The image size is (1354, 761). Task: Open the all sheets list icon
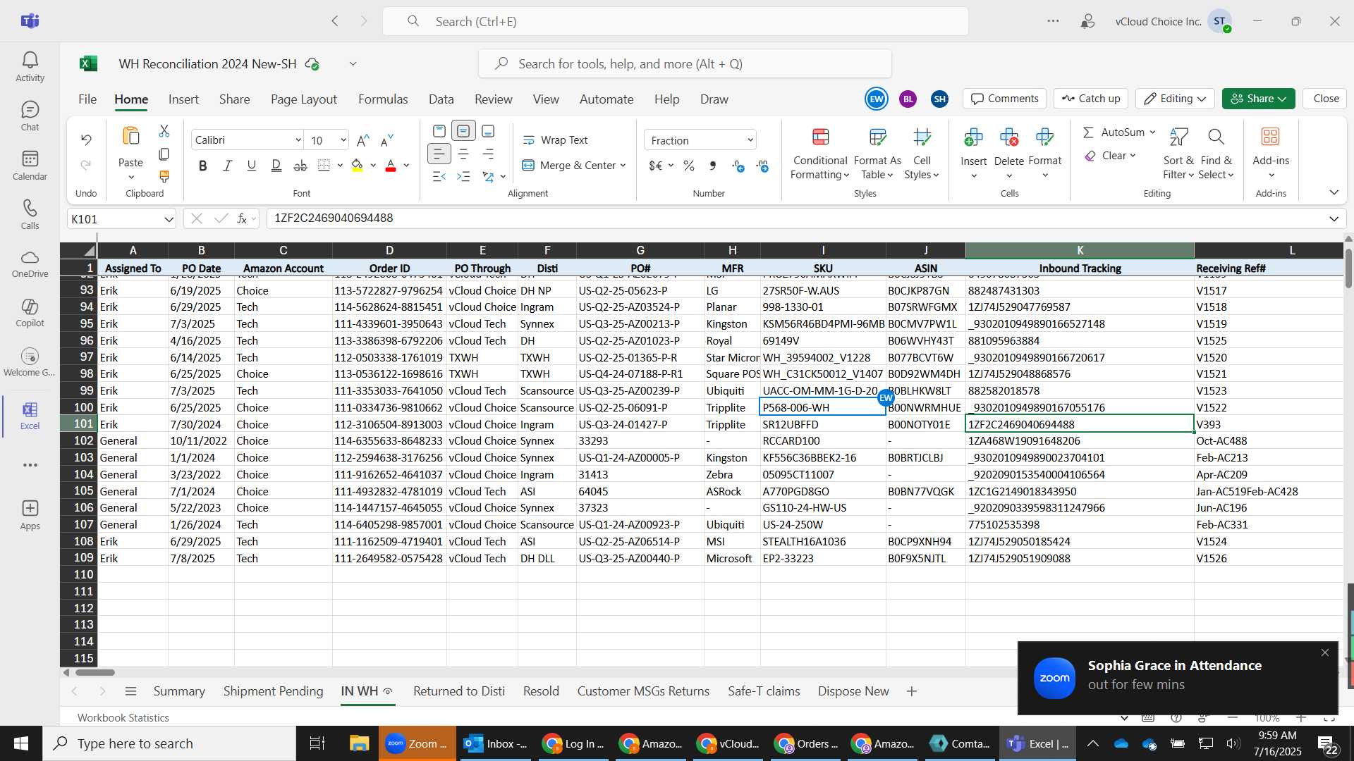point(130,691)
